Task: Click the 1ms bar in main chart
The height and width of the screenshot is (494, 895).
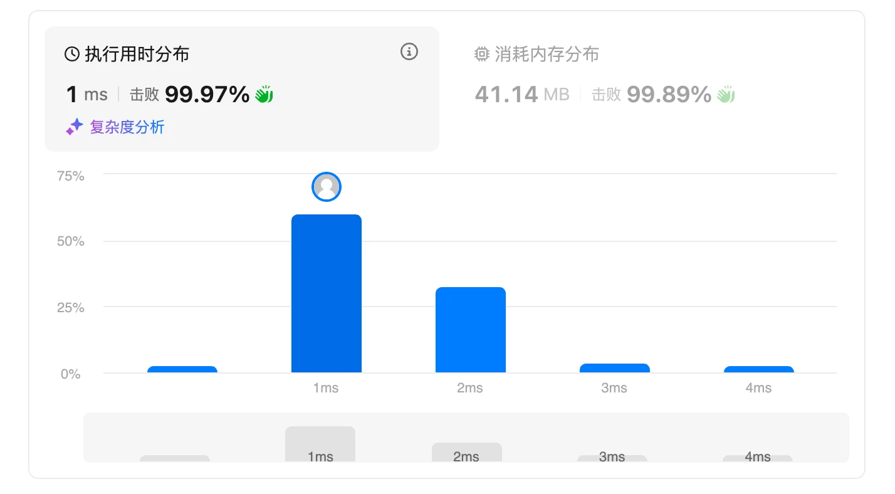Action: 327,293
